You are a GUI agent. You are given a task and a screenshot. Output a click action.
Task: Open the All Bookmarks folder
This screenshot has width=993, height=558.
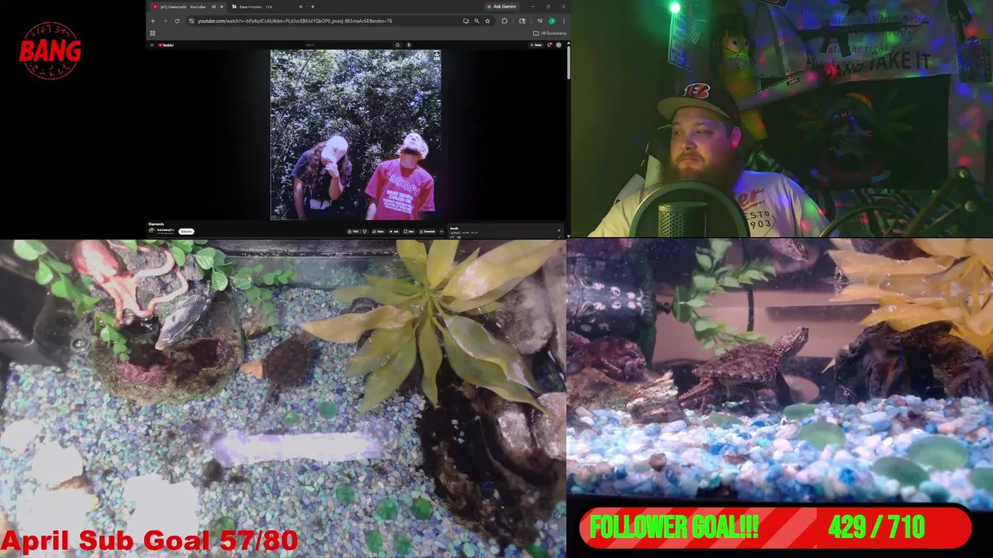pyautogui.click(x=550, y=33)
